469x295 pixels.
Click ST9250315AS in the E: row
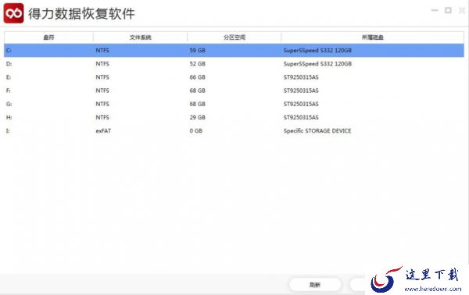point(301,77)
